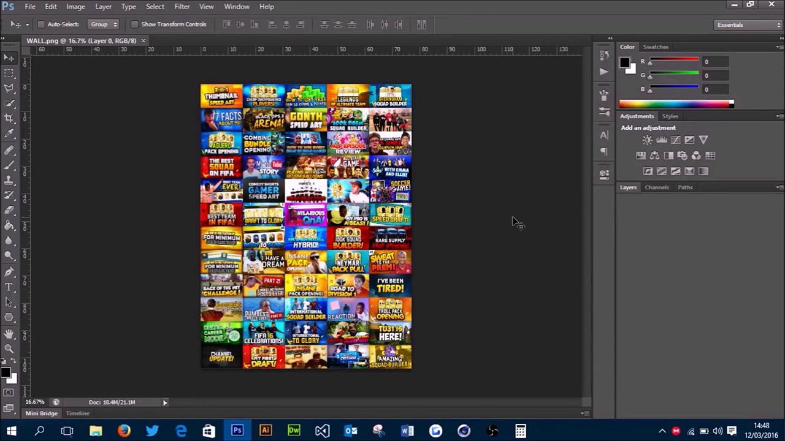
Task: Open the History panel icon
Action: pyautogui.click(x=604, y=55)
